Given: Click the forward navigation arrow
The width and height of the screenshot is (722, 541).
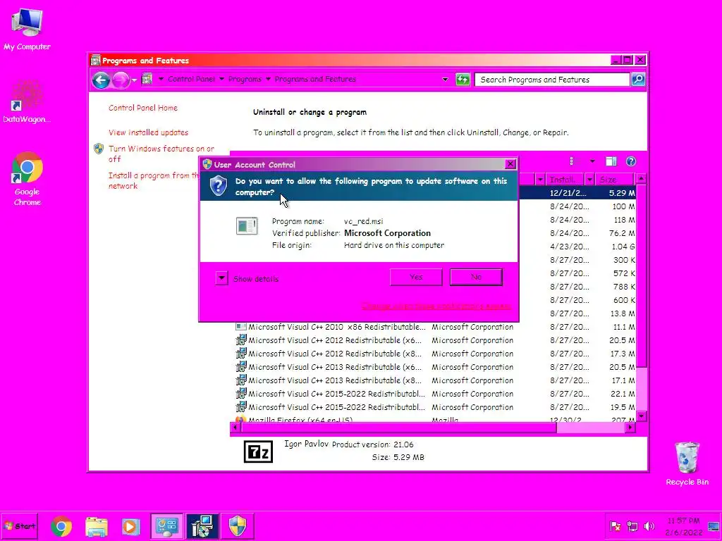Looking at the screenshot, I should [121, 80].
